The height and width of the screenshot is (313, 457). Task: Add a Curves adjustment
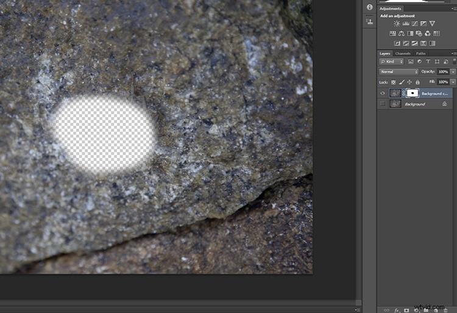point(414,24)
